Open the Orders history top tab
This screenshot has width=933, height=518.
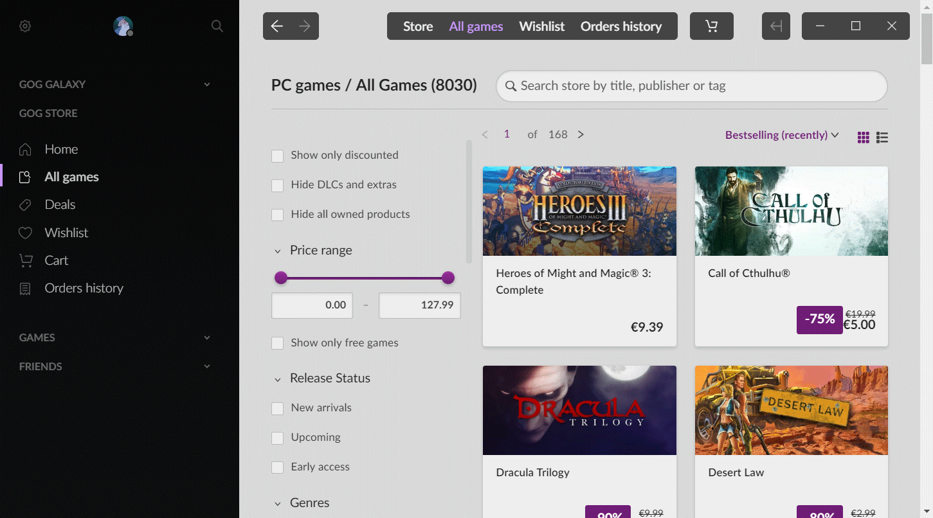click(621, 26)
